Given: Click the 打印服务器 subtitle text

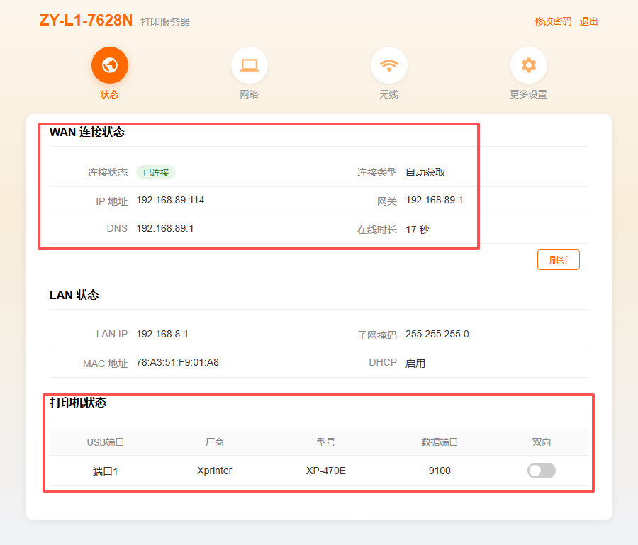Looking at the screenshot, I should pos(165,22).
